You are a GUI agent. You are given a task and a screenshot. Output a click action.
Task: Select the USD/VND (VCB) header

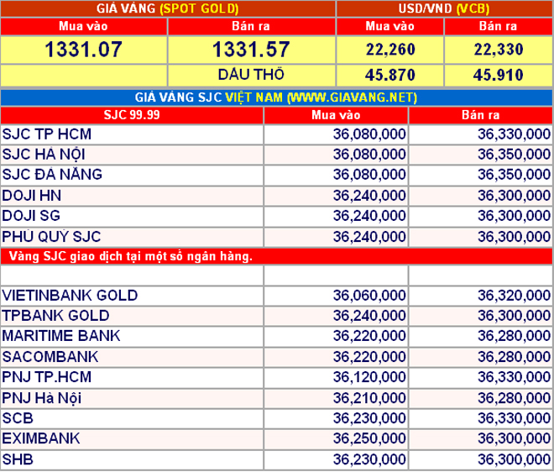pyautogui.click(x=443, y=8)
